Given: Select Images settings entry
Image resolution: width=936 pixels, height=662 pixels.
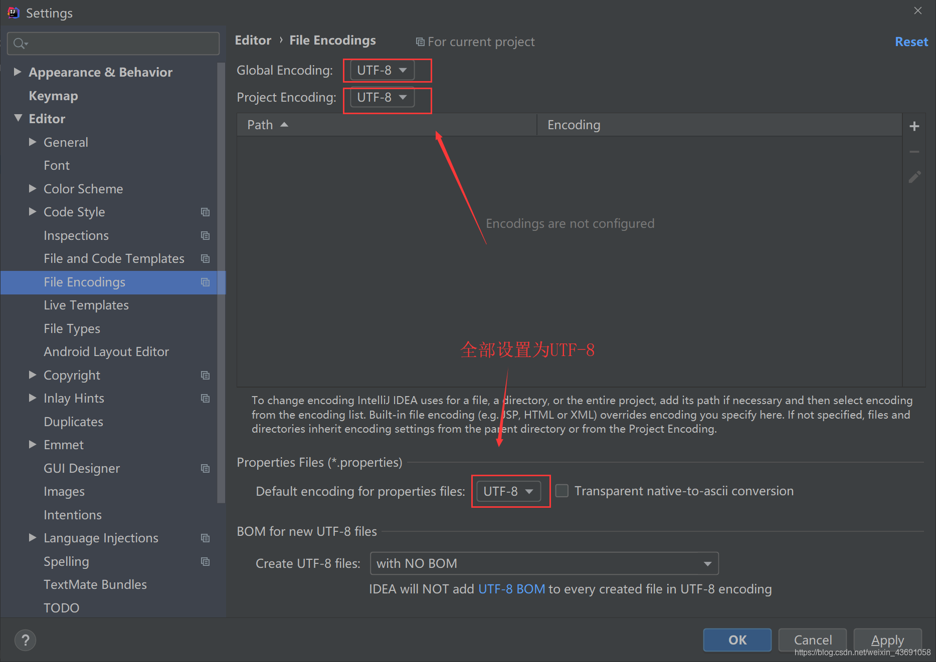Looking at the screenshot, I should click(x=64, y=491).
